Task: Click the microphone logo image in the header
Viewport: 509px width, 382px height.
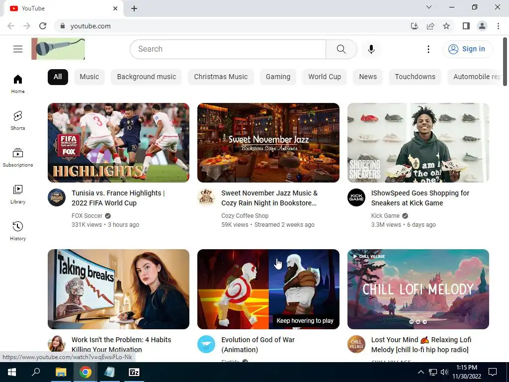Action: tap(59, 49)
